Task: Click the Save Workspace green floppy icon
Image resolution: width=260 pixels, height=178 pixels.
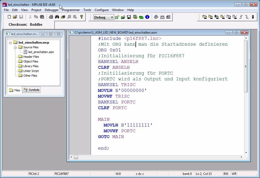Action: click(x=129, y=17)
